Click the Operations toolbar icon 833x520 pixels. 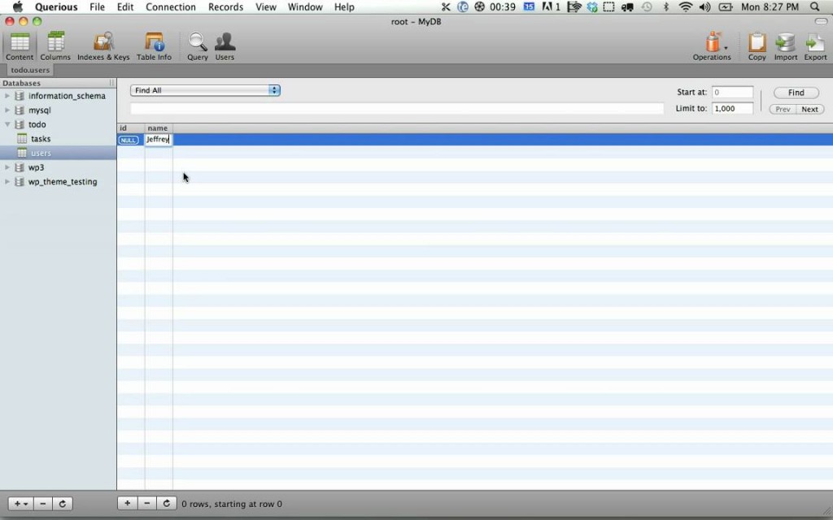pos(713,45)
